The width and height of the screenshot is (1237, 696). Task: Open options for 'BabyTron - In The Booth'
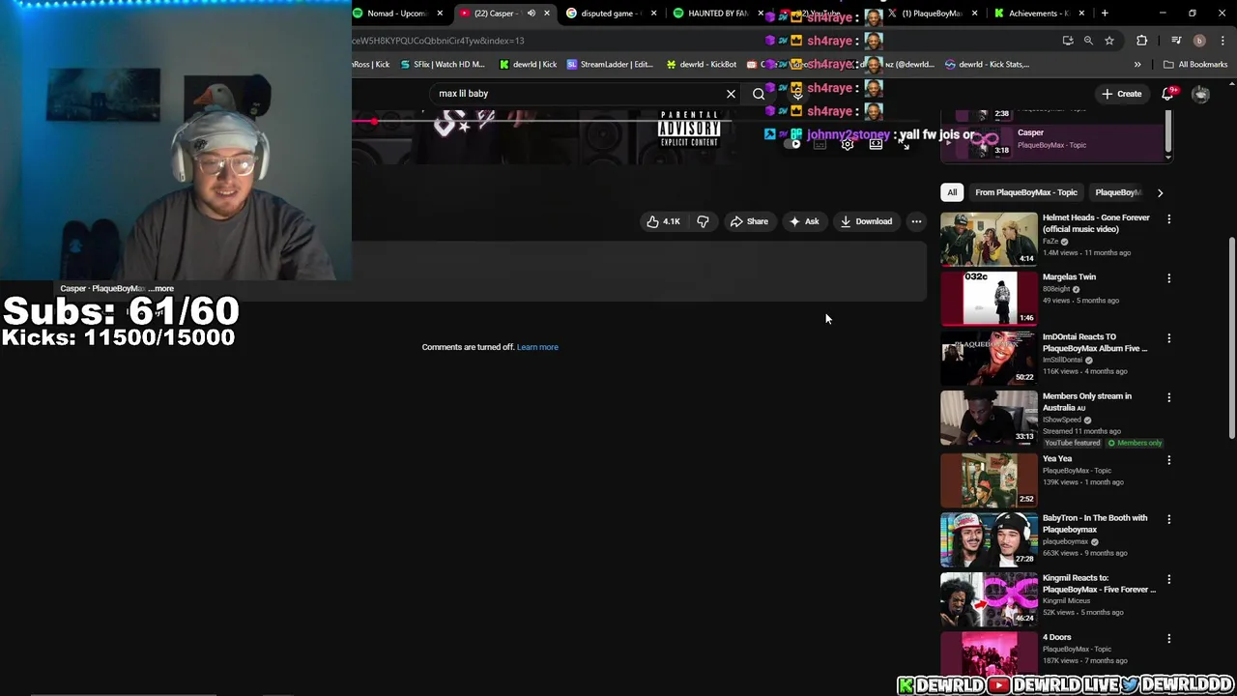pyautogui.click(x=1168, y=519)
